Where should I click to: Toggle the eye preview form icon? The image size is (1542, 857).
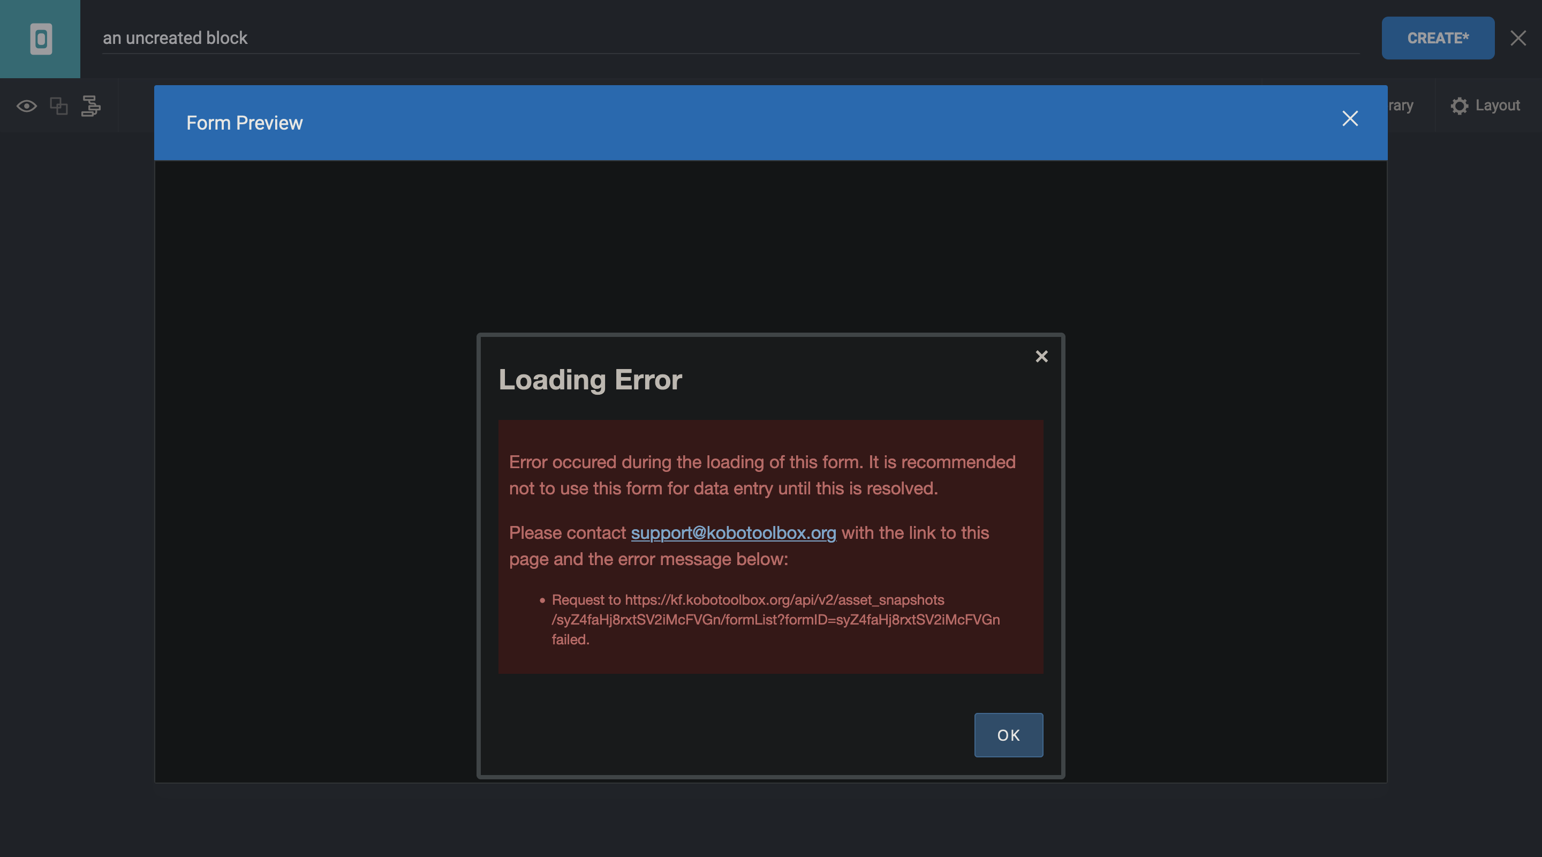pos(26,106)
